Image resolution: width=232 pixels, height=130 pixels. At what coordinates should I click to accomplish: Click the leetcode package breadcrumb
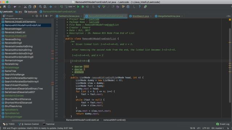pyautogui.click(x=31, y=12)
